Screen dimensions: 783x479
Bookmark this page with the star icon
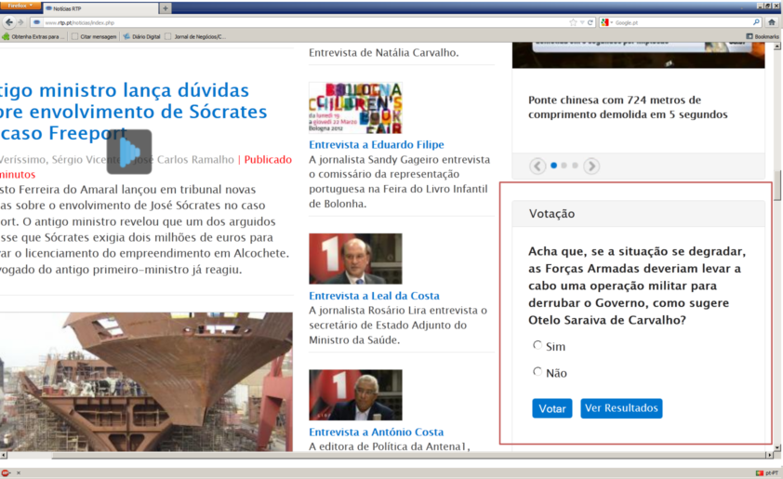pos(573,22)
